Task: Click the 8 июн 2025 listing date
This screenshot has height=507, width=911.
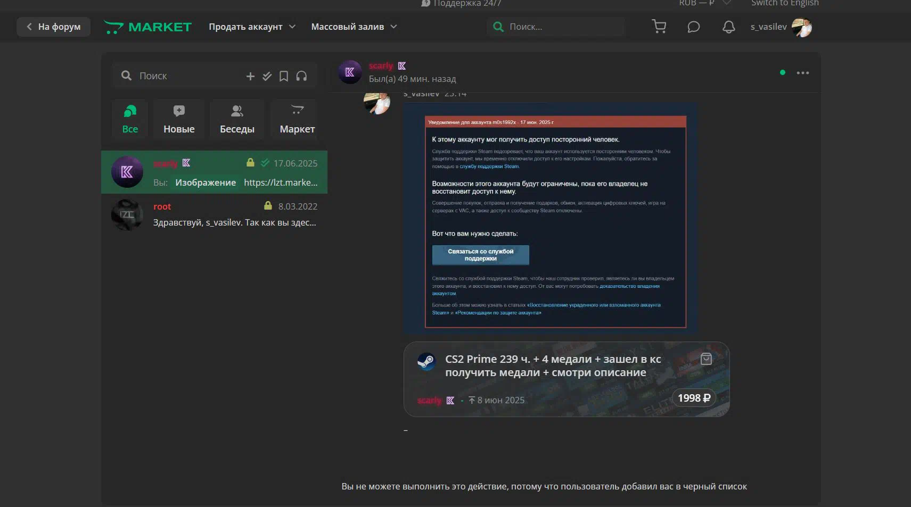Action: (500, 400)
